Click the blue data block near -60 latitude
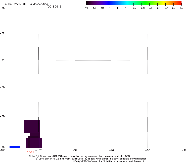 [x=15, y=147]
